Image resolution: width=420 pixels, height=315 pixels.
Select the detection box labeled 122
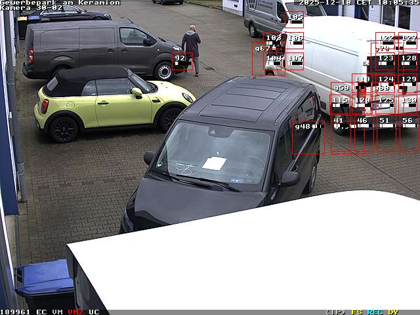[x=386, y=41]
